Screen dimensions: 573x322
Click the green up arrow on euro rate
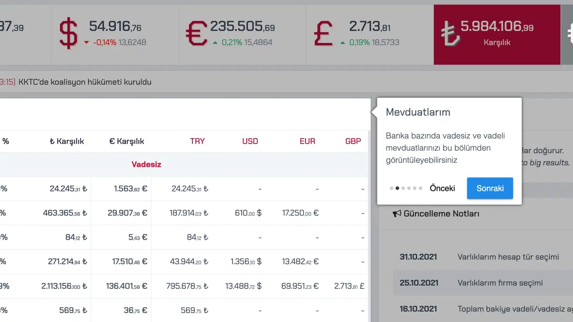click(215, 42)
